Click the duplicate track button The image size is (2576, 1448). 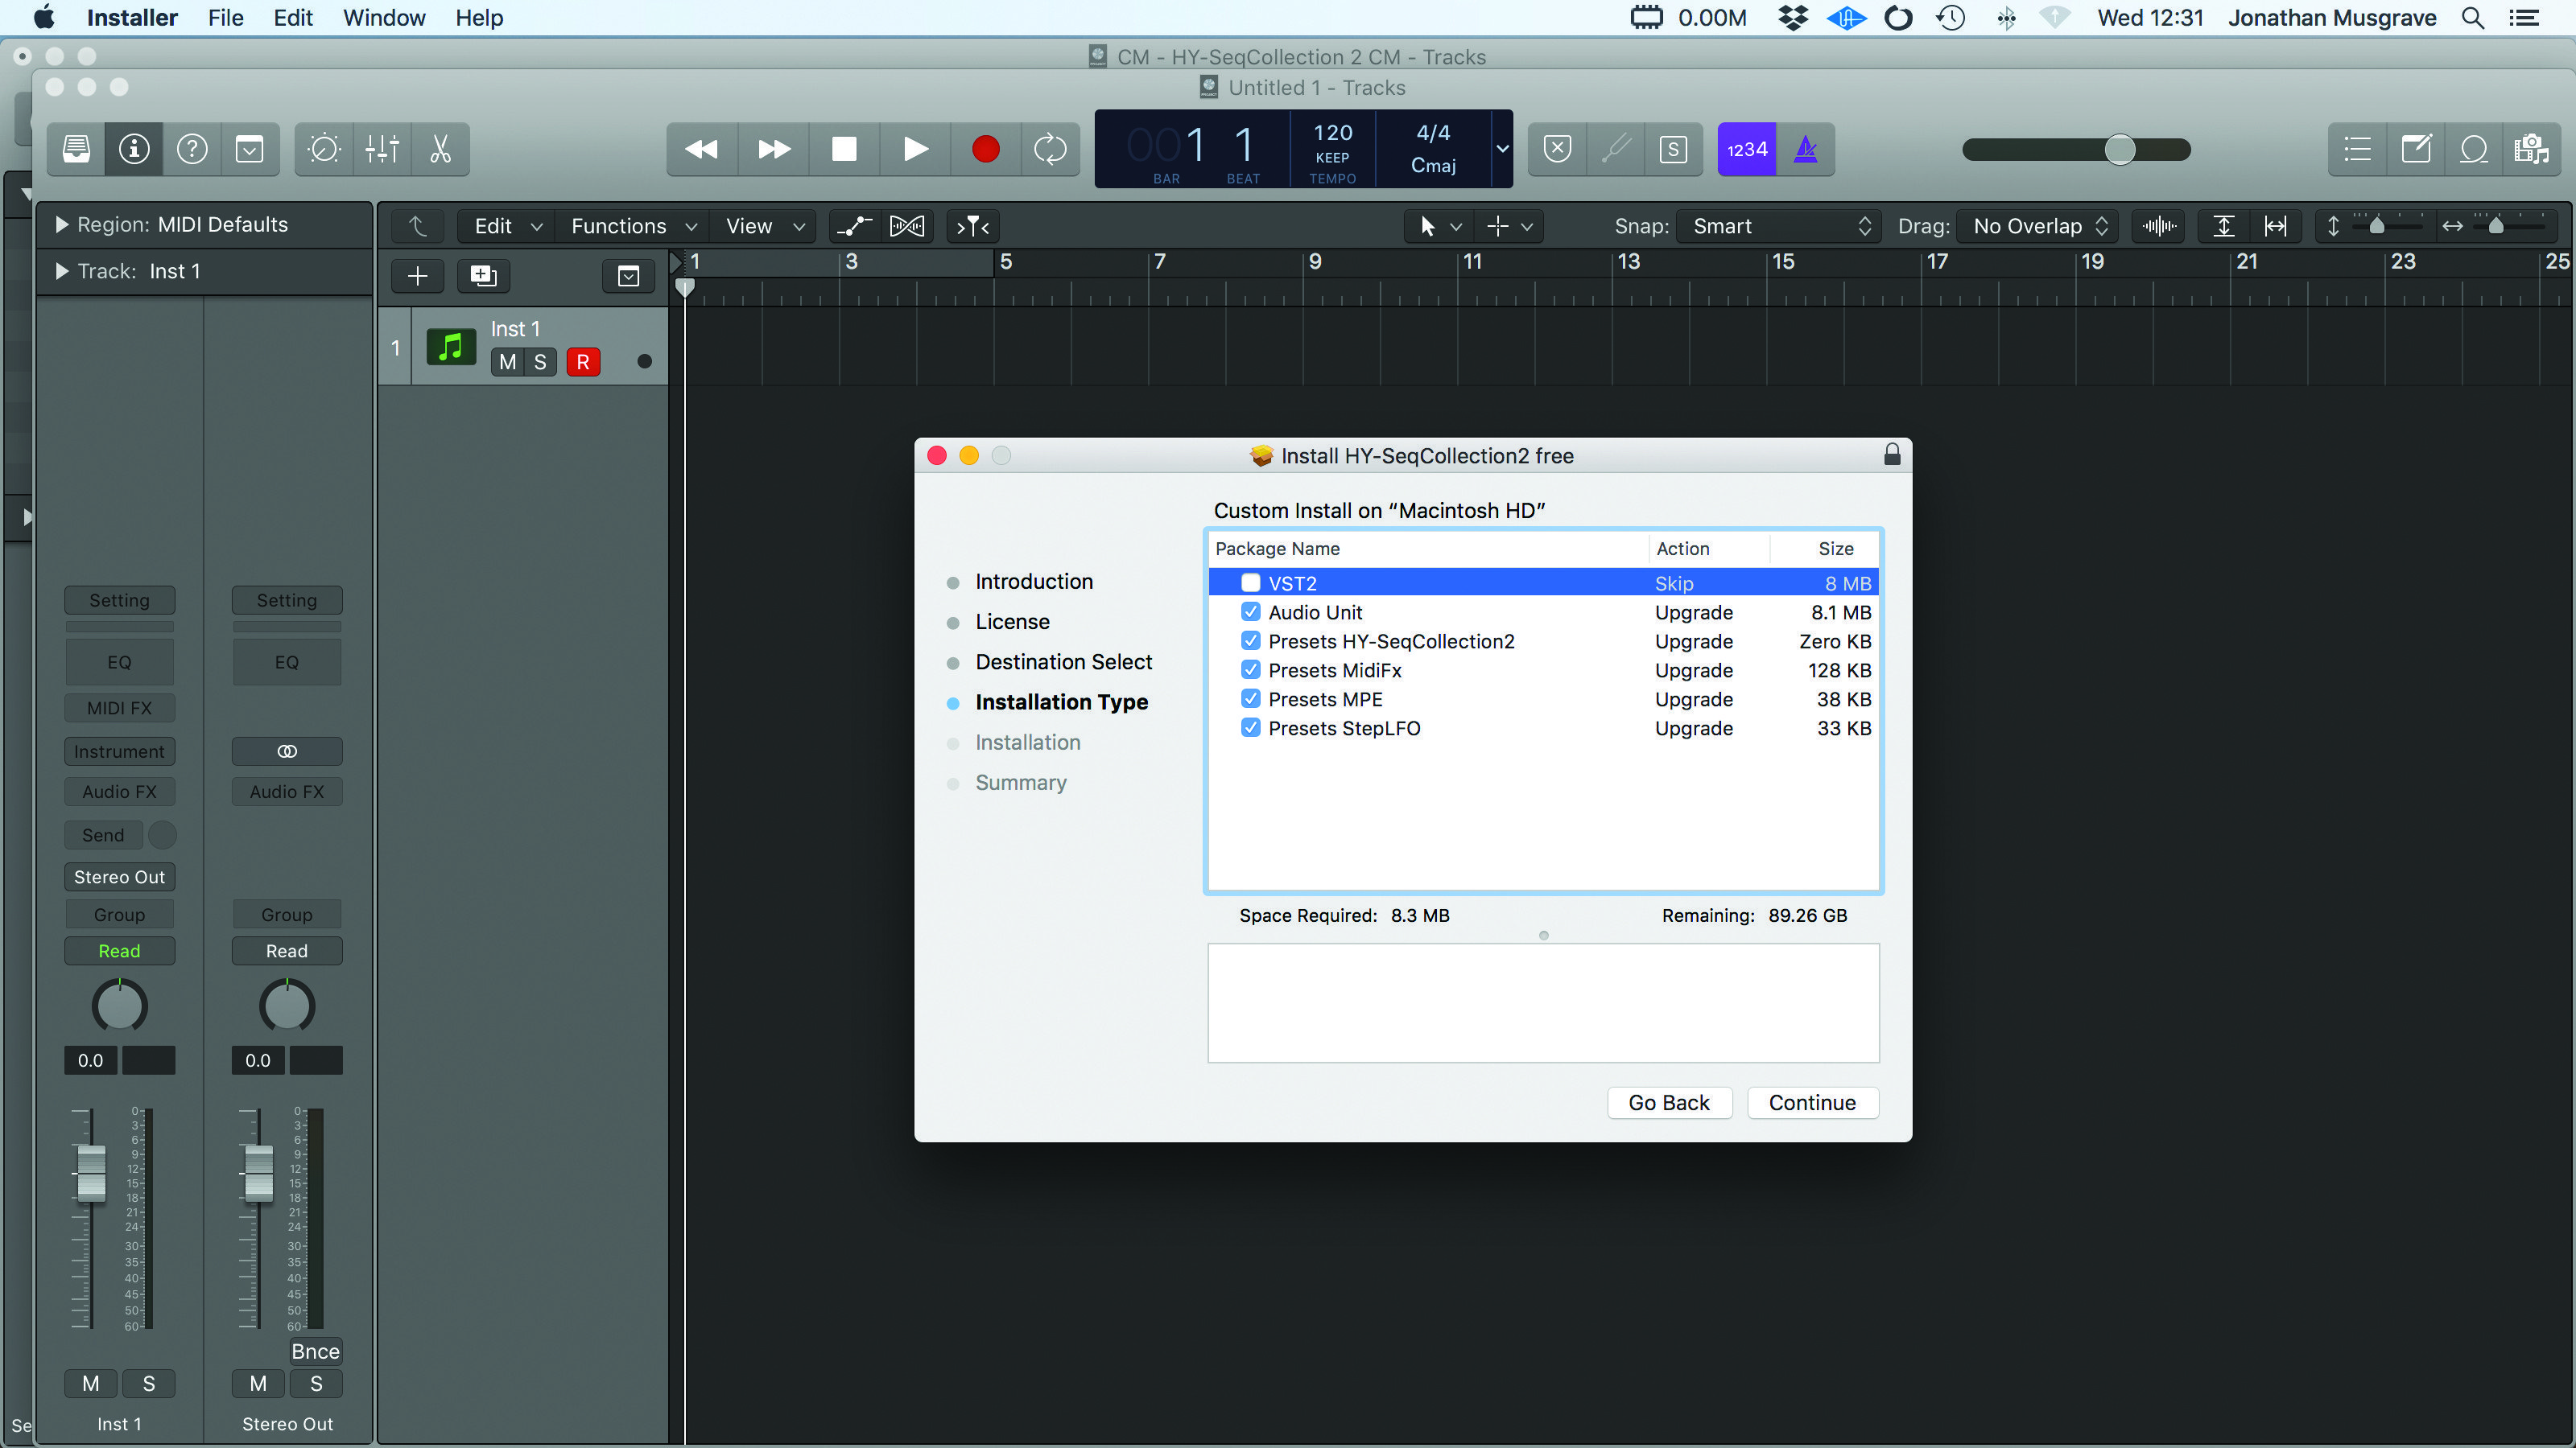(484, 276)
